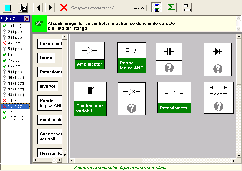This screenshot has width=242, height=171.
Task: Select page 7 (2 pct)
Action: tap(15, 60)
